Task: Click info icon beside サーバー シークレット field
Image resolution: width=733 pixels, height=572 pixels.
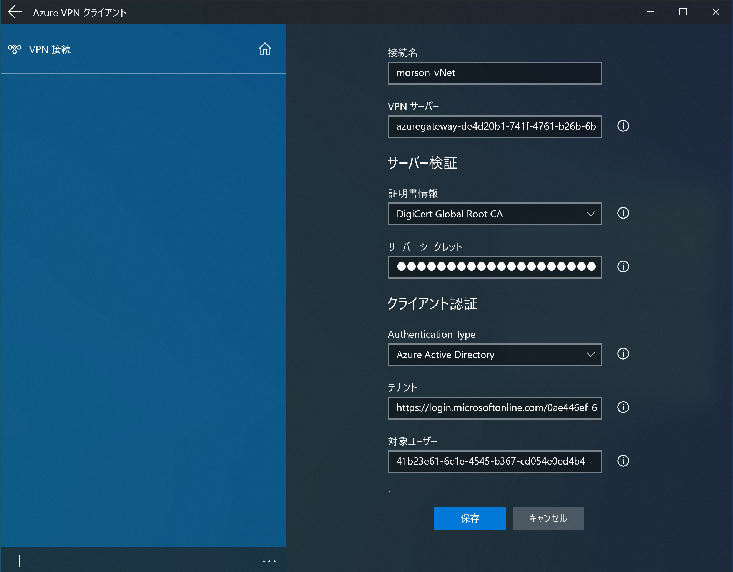Action: (x=623, y=267)
